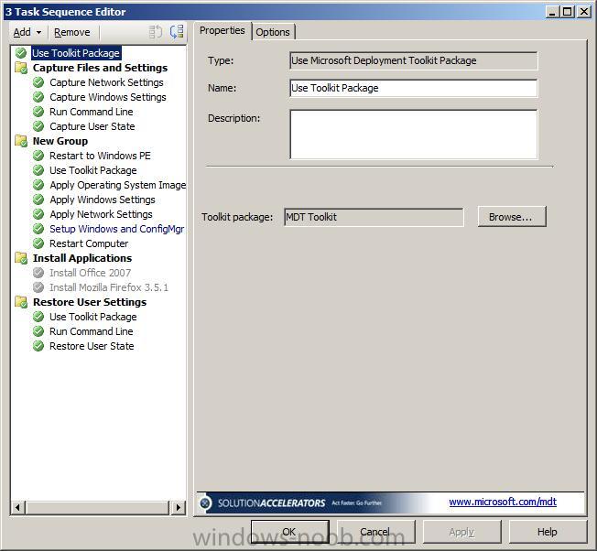Click inside the Description text box

click(x=414, y=135)
